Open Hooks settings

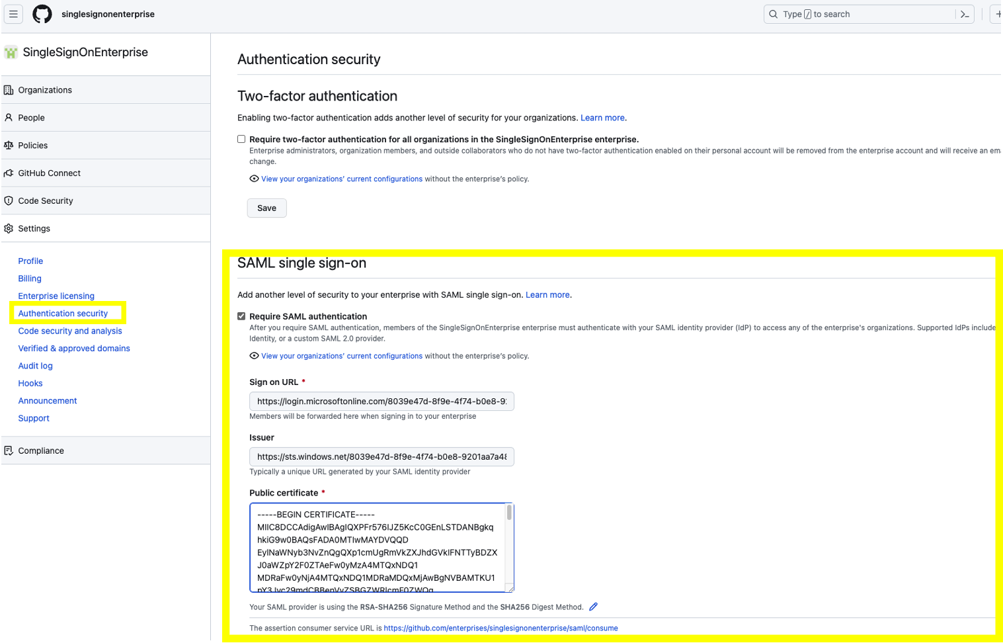pyautogui.click(x=30, y=383)
